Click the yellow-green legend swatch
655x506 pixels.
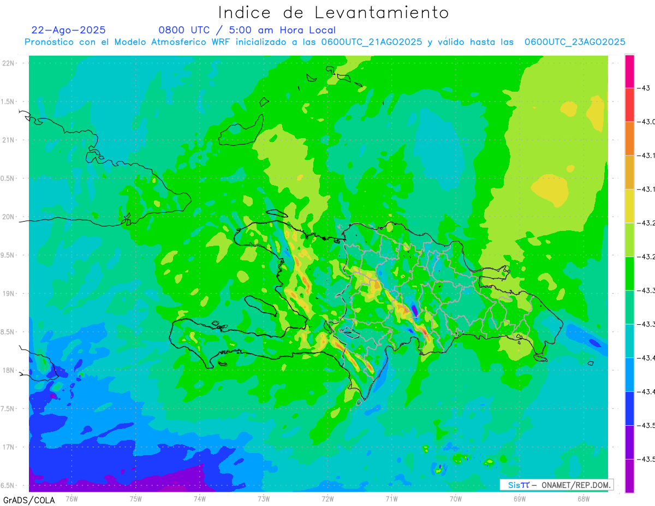point(629,240)
